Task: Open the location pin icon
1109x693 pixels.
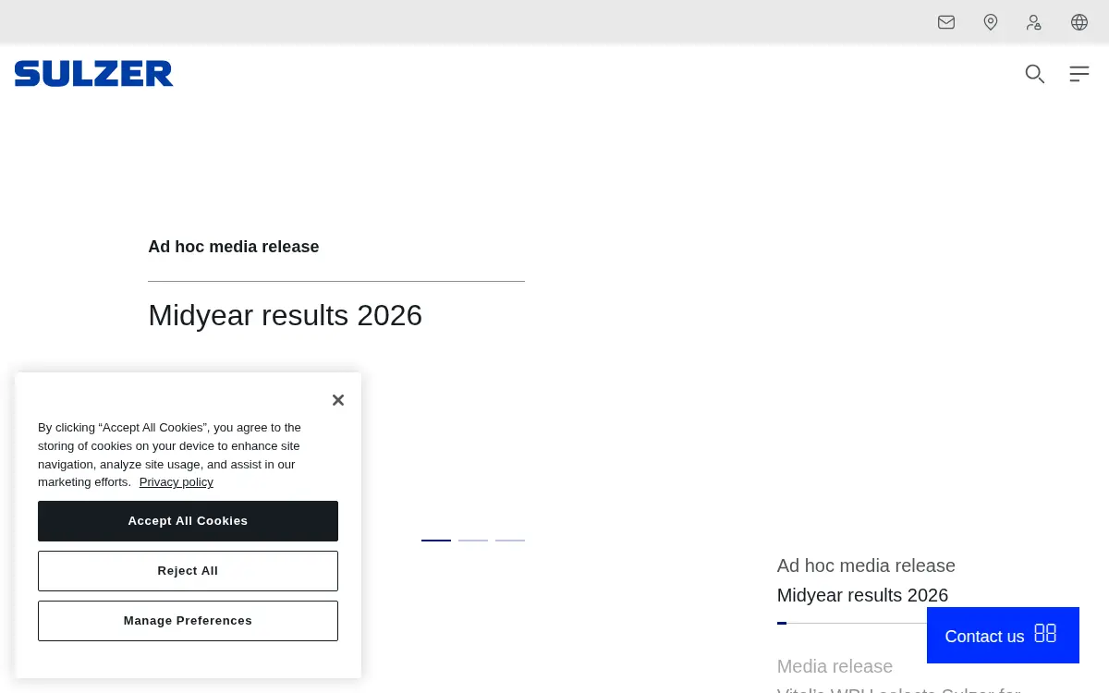Action: coord(991,22)
